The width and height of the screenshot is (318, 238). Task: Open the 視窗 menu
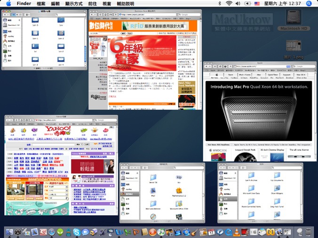(x=107, y=3)
